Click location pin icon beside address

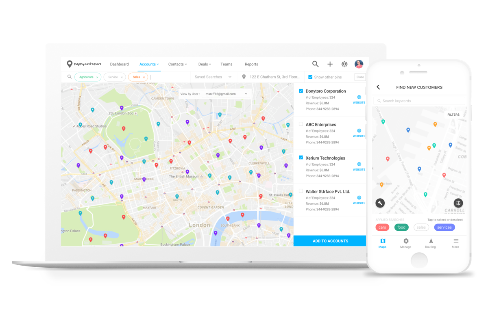point(244,77)
